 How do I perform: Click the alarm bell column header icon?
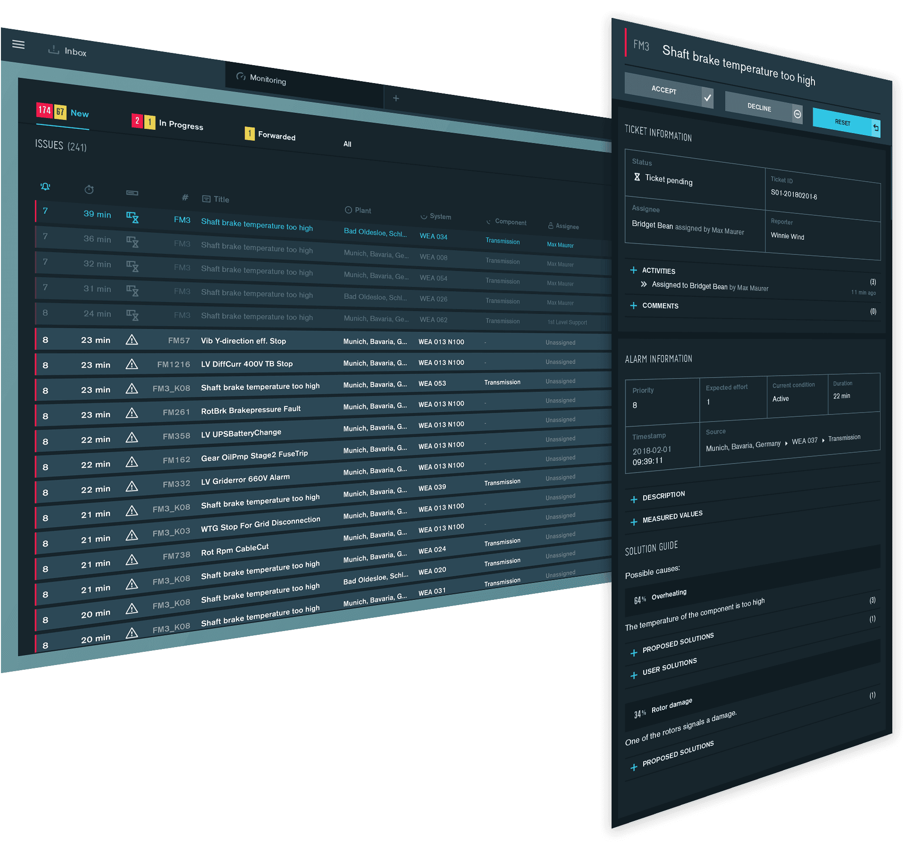pyautogui.click(x=45, y=186)
